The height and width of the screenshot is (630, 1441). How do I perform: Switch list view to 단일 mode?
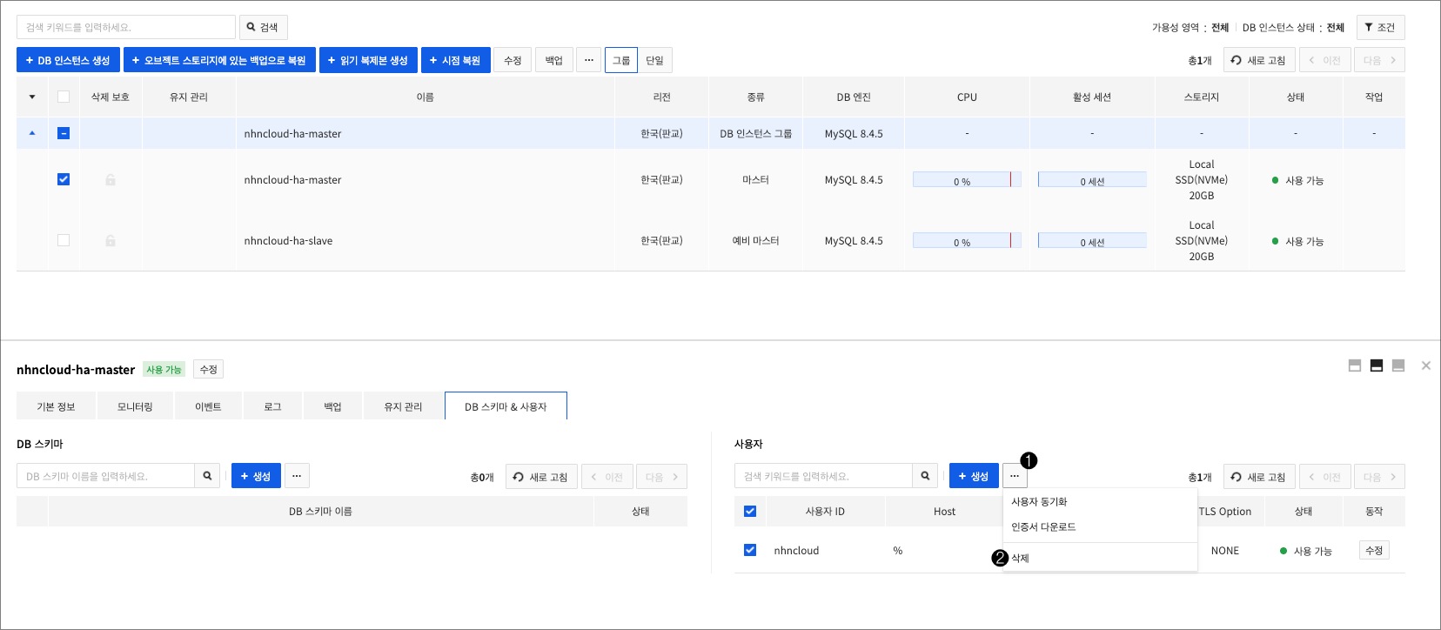coord(655,60)
